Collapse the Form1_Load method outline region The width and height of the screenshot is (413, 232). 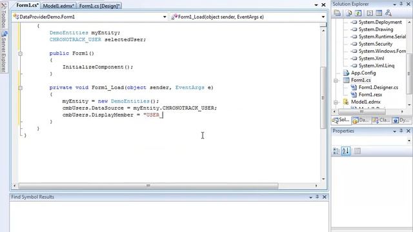point(20,88)
